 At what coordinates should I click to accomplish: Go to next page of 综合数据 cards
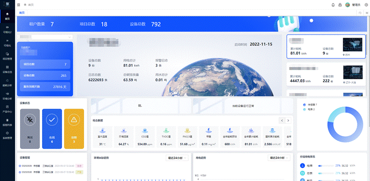click(288, 120)
